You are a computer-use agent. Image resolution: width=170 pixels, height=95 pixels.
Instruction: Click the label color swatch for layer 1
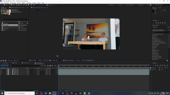pos(8,70)
